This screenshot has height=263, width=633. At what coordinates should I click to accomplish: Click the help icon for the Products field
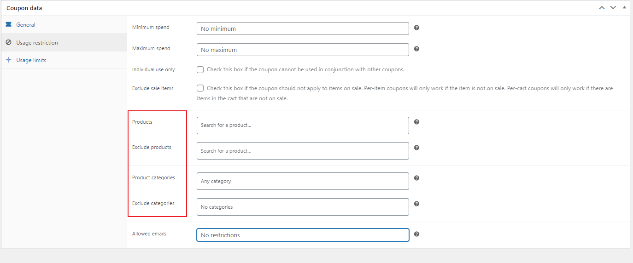tap(416, 122)
